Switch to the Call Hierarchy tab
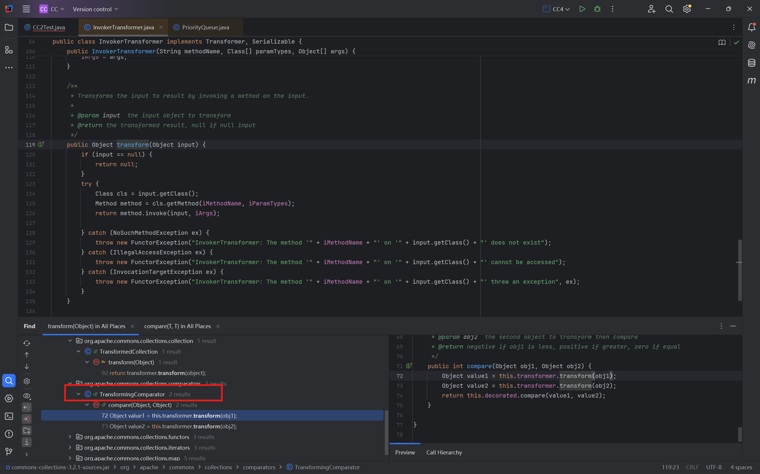 [444, 453]
